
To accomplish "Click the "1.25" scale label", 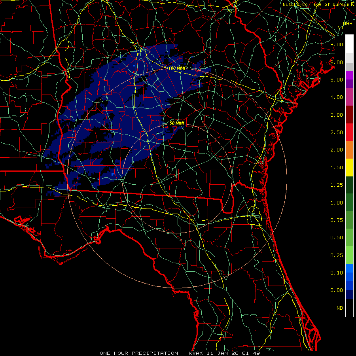I will [x=337, y=185].
